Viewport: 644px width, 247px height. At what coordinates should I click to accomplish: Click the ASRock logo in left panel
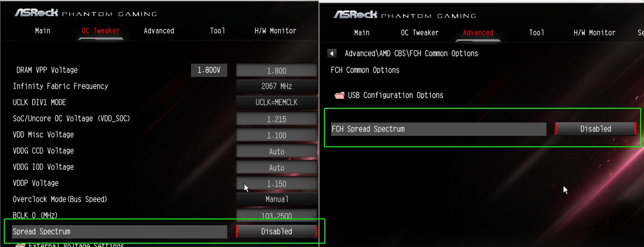36,13
